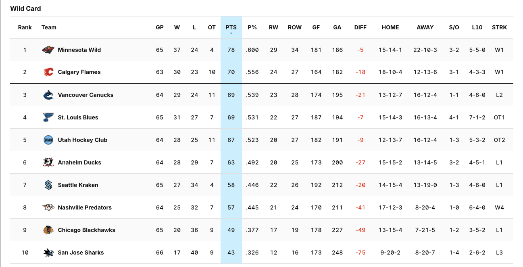Image resolution: width=523 pixels, height=267 pixels.
Task: Open the San Jose Sharks team link
Action: (x=81, y=253)
